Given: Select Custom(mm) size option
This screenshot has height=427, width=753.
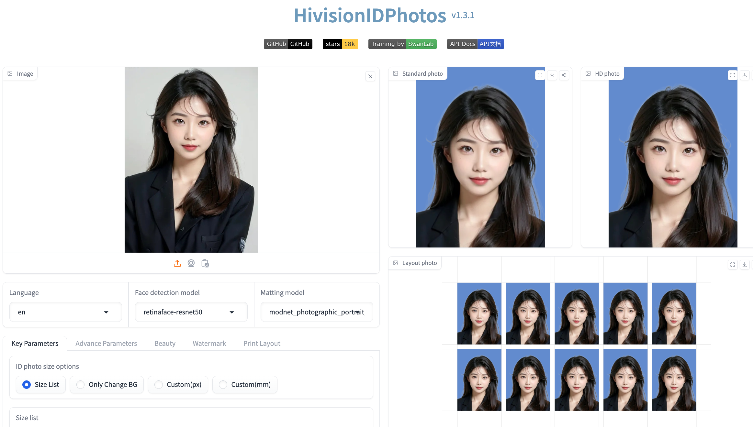Looking at the screenshot, I should pyautogui.click(x=245, y=385).
